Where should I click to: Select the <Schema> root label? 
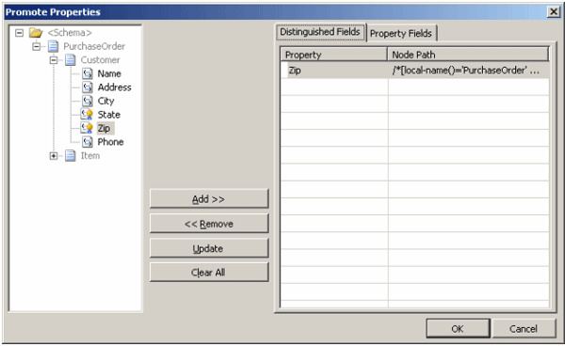pyautogui.click(x=70, y=33)
